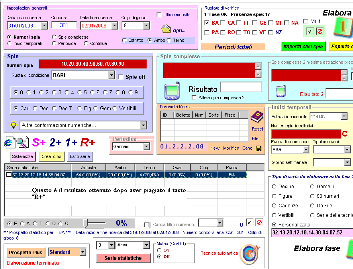Select the Terno radio option
Image resolution: width=353 pixels, height=269 pixels.
pos(169,40)
